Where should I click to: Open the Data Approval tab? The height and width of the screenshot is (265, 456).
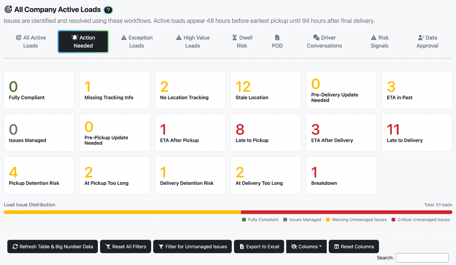tap(427, 42)
